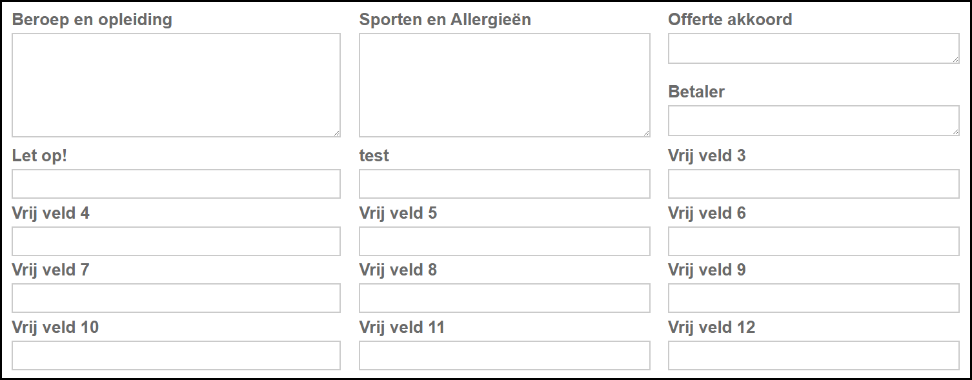Focus the Sporten en Allergieën text area
The height and width of the screenshot is (380, 972).
coord(504,85)
